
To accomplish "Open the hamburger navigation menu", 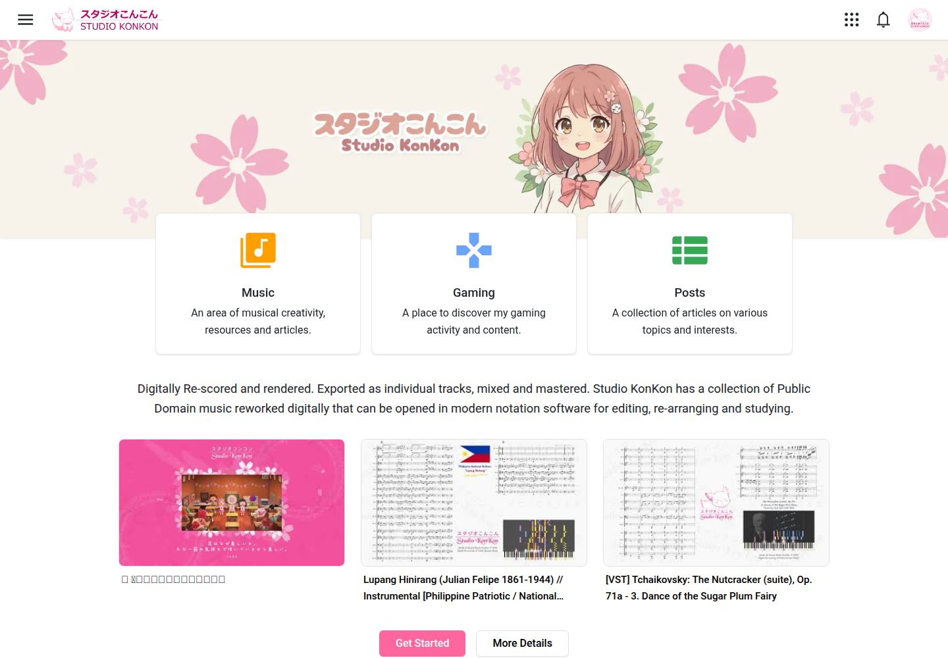I will pos(25,20).
